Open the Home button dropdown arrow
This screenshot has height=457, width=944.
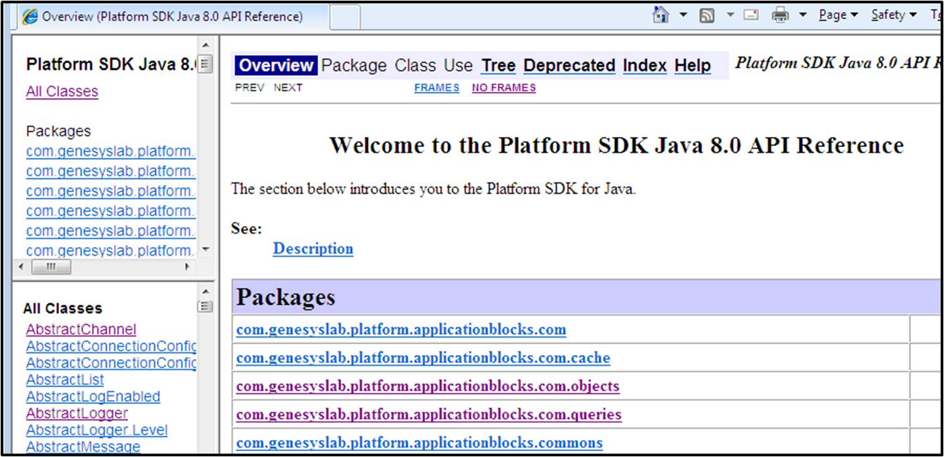[683, 15]
